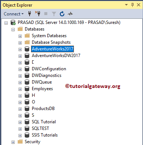
Task: Close the Object Explorer panel
Action: click(x=139, y=5)
